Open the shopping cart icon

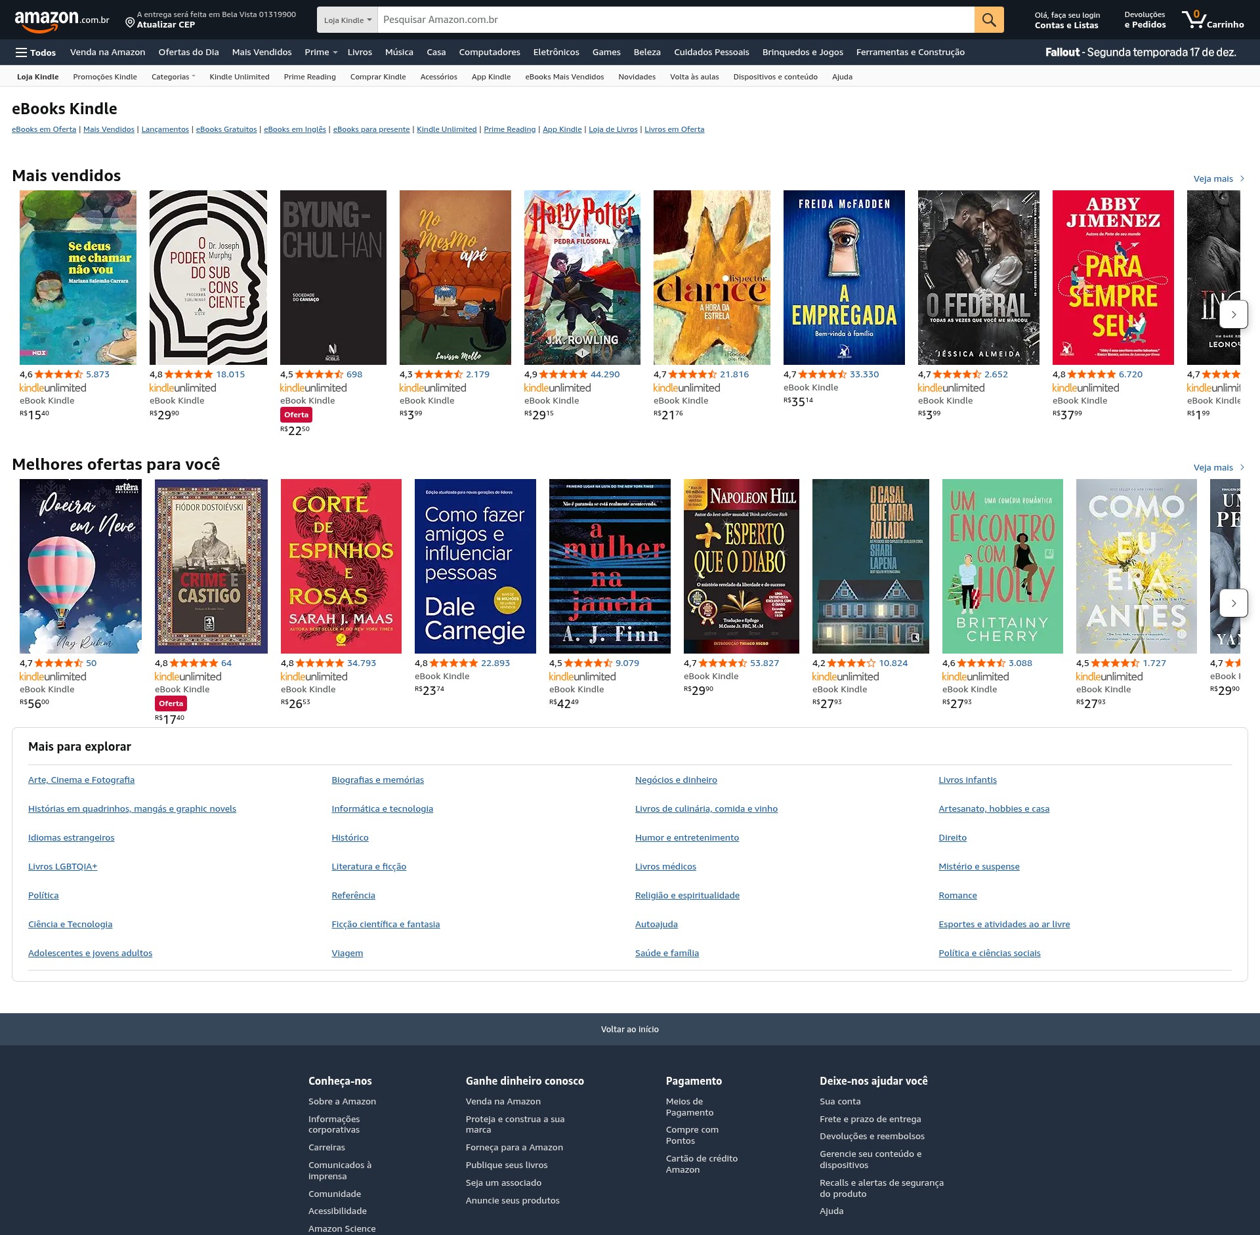1213,20
